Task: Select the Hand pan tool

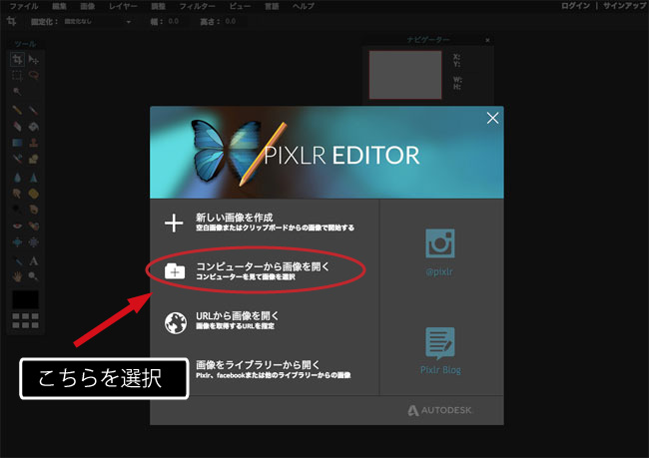Action: click(17, 276)
